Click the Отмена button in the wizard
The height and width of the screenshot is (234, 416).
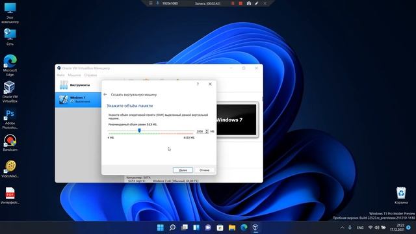pyautogui.click(x=204, y=170)
